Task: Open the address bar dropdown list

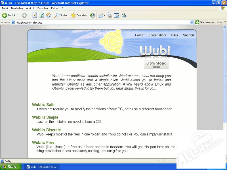Action: point(192,22)
